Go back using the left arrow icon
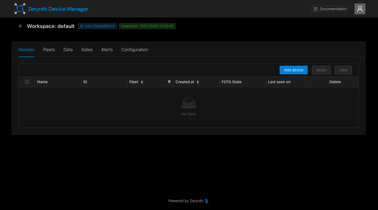This screenshot has width=378, height=210. 20,26
